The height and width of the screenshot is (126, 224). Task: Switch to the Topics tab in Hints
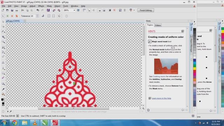coord(150,25)
